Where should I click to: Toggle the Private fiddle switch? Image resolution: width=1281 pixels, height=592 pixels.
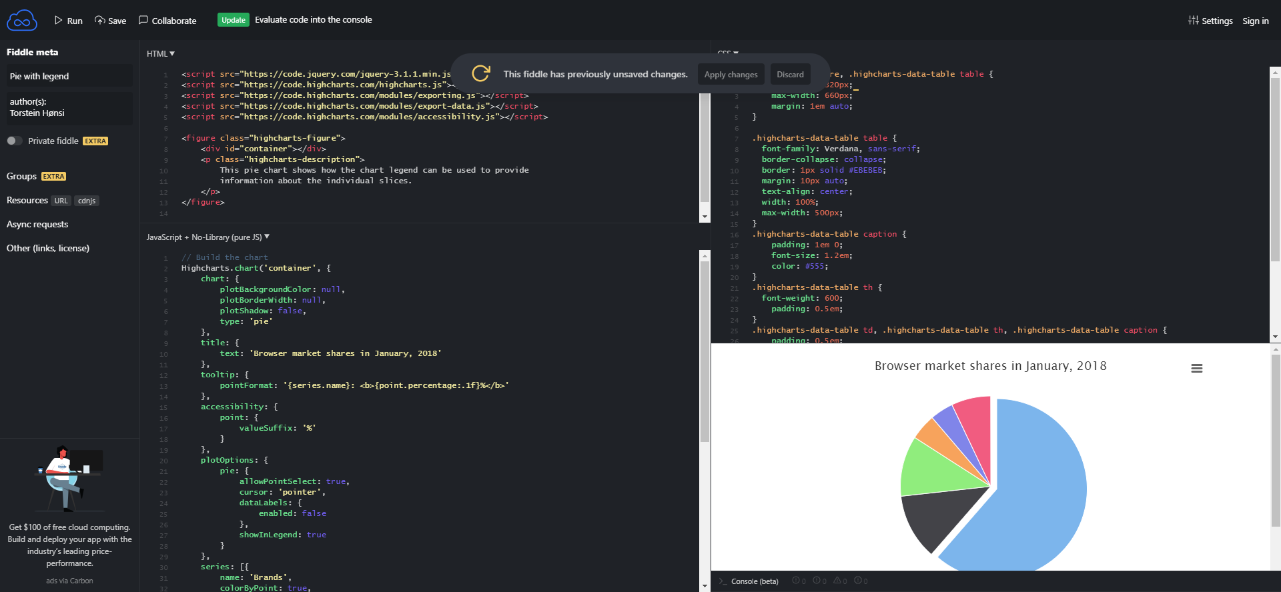[x=15, y=141]
